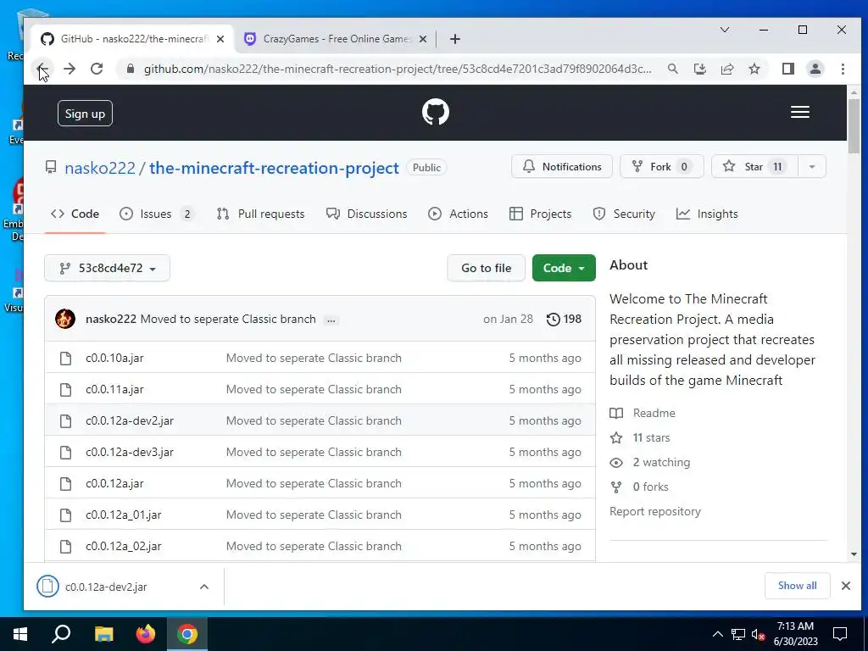Screen dimensions: 868x651
Task: Open Chrome tab search chevron
Action: coord(724,30)
